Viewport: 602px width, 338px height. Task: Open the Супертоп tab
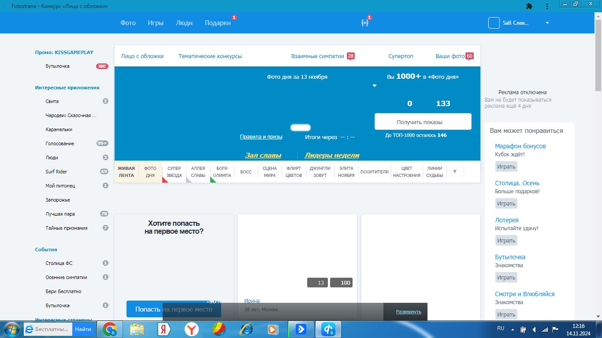(401, 56)
